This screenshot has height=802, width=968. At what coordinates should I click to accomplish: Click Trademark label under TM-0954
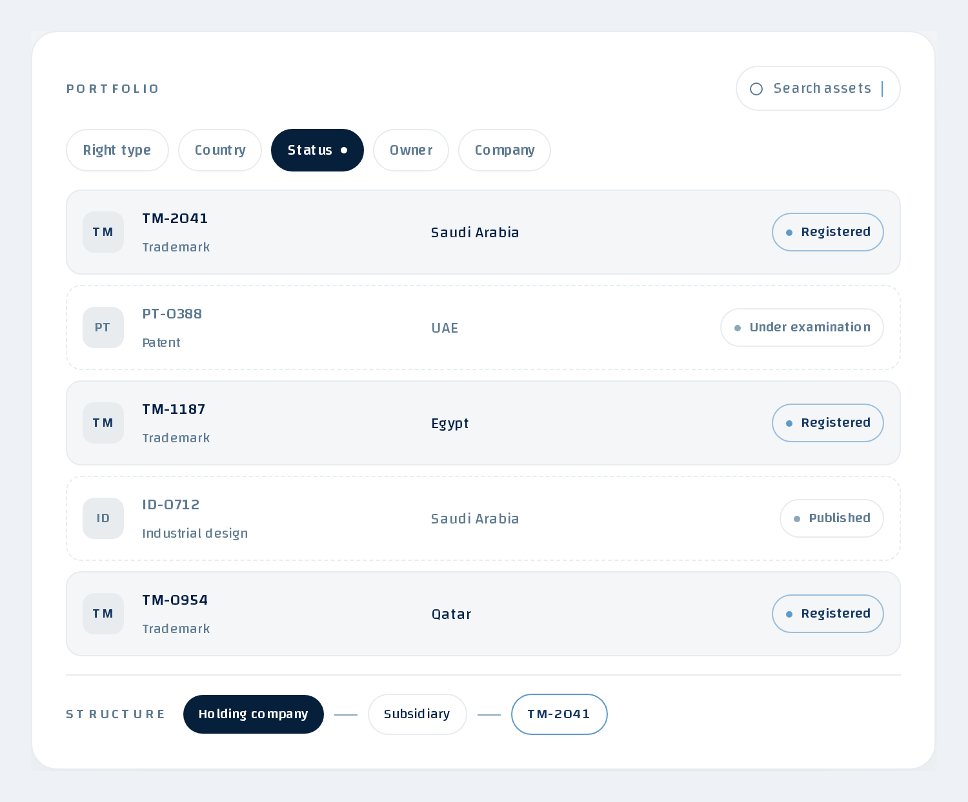pos(176,629)
